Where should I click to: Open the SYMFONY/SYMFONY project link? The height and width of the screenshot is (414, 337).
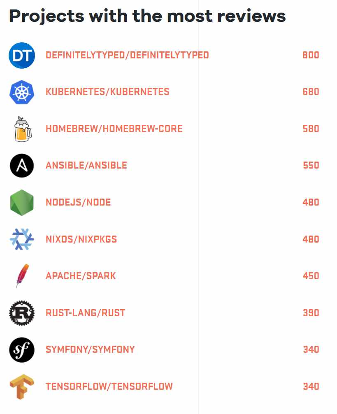click(x=90, y=349)
